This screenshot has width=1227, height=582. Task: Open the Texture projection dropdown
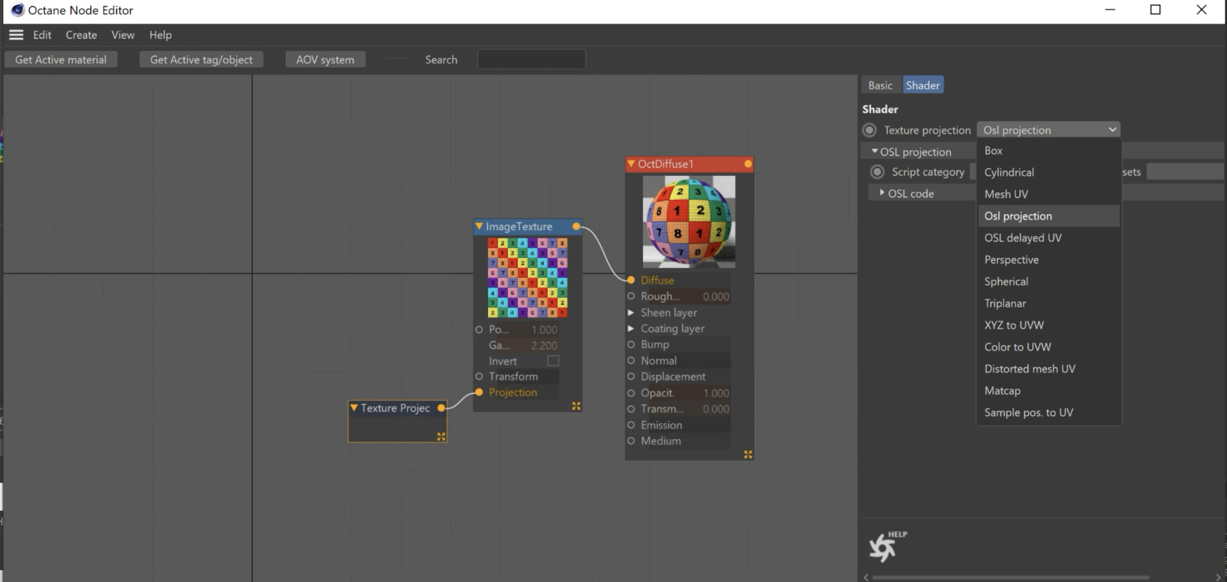point(1049,130)
